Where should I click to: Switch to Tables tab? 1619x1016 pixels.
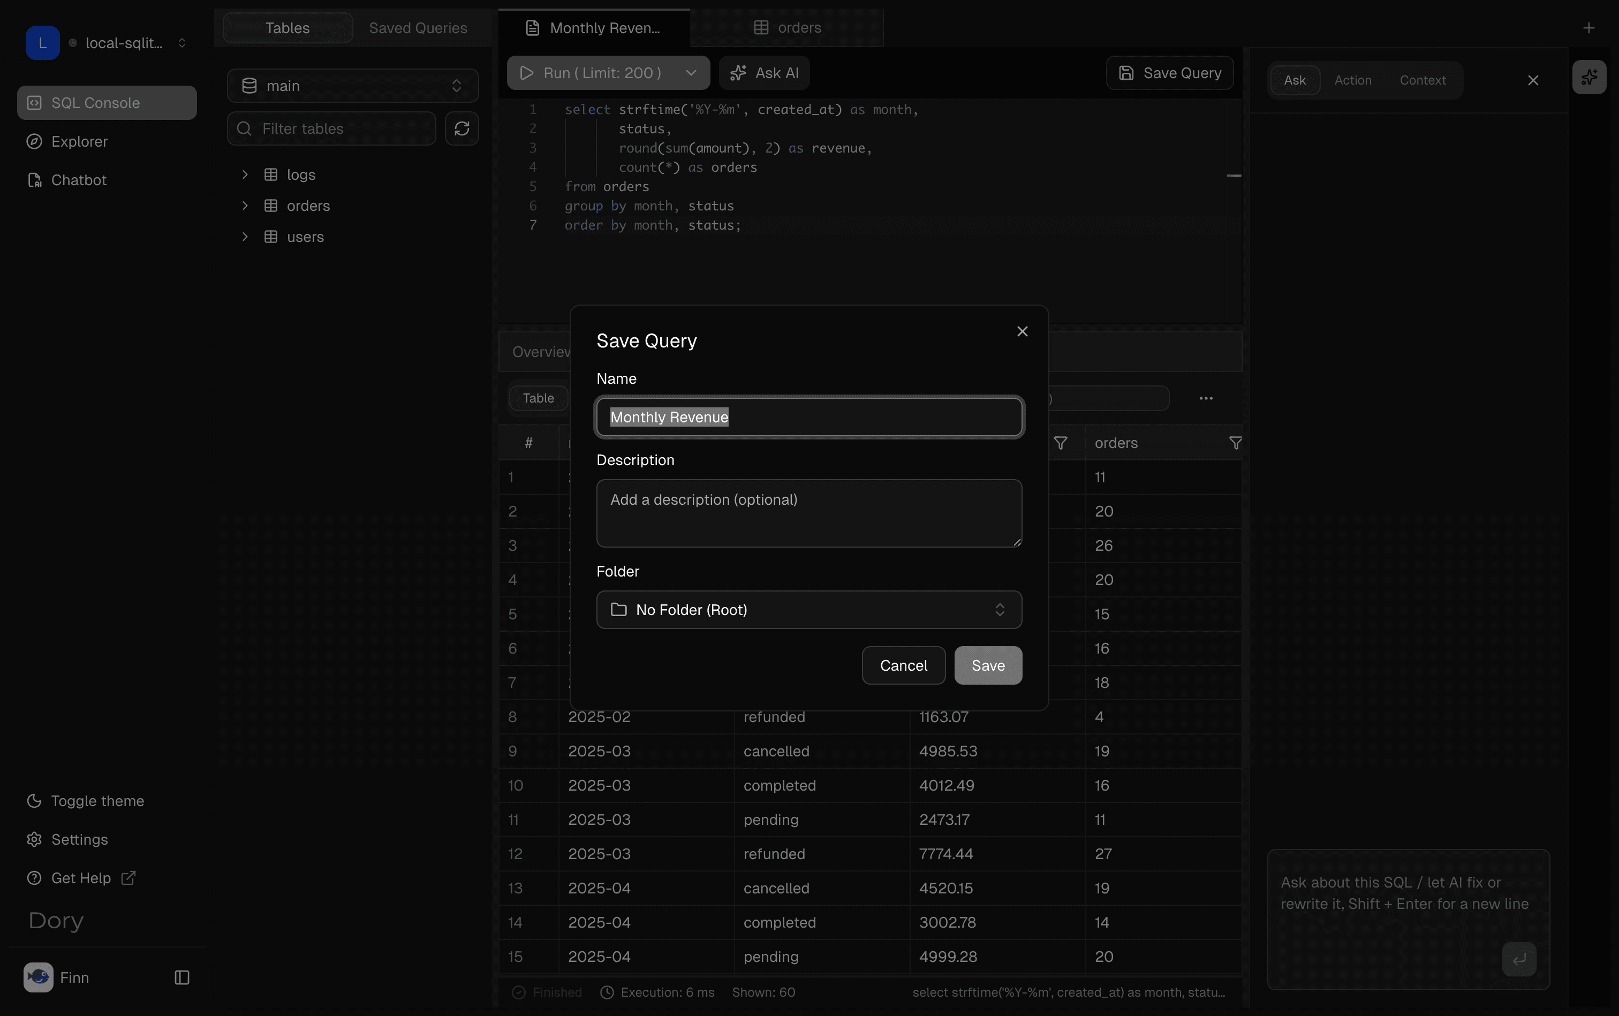pyautogui.click(x=288, y=28)
